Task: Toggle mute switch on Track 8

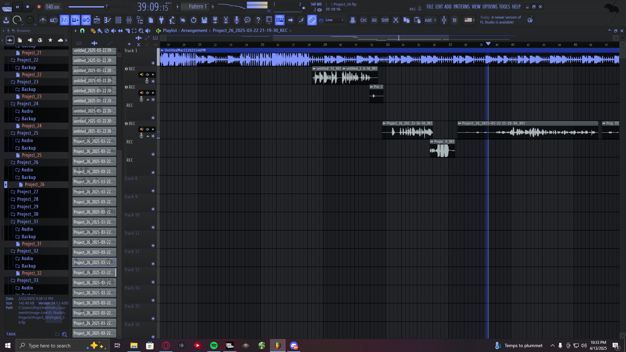Action: pyautogui.click(x=153, y=191)
